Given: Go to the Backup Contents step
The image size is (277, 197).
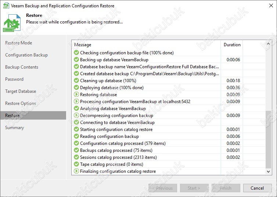Looking at the screenshot, I should (x=22, y=67).
